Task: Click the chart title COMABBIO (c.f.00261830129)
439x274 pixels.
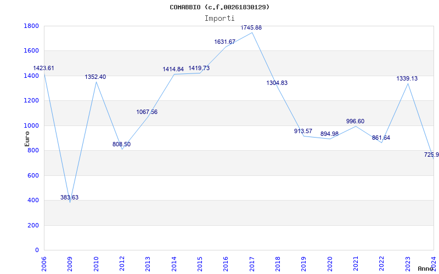Action: pyautogui.click(x=219, y=7)
